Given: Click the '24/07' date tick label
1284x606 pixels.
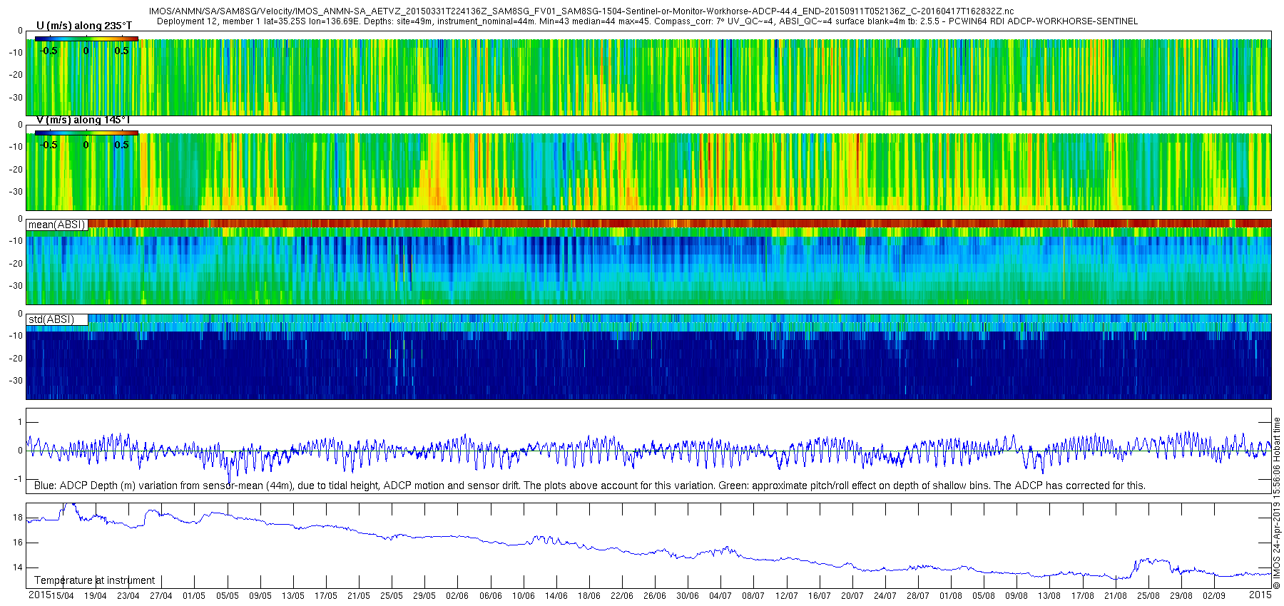Looking at the screenshot, I should (x=885, y=596).
